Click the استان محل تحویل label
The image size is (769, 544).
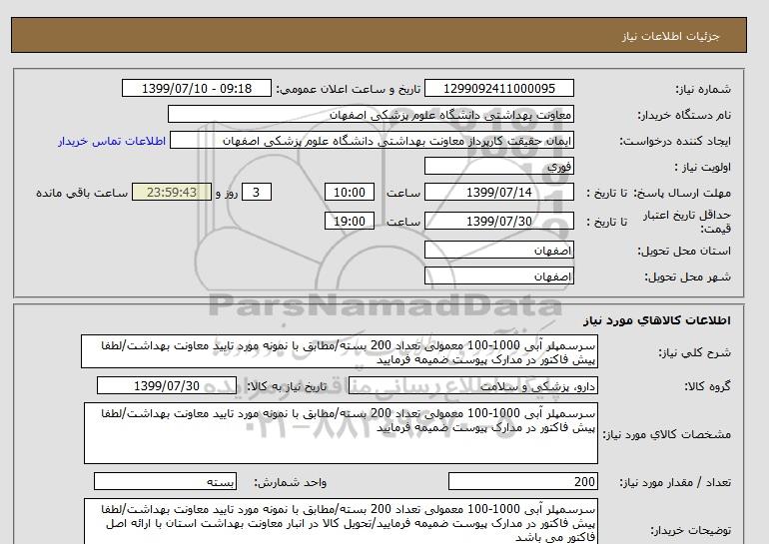tap(684, 251)
